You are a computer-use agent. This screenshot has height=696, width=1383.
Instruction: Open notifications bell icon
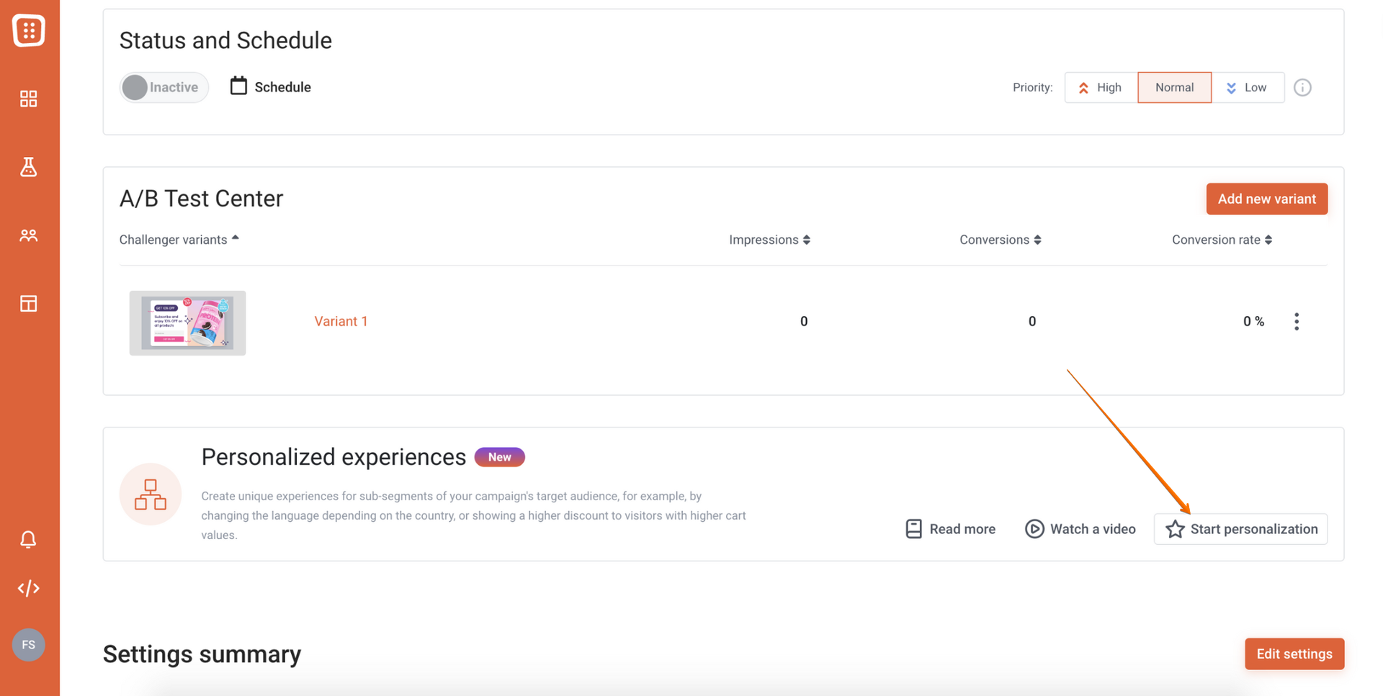tap(29, 540)
